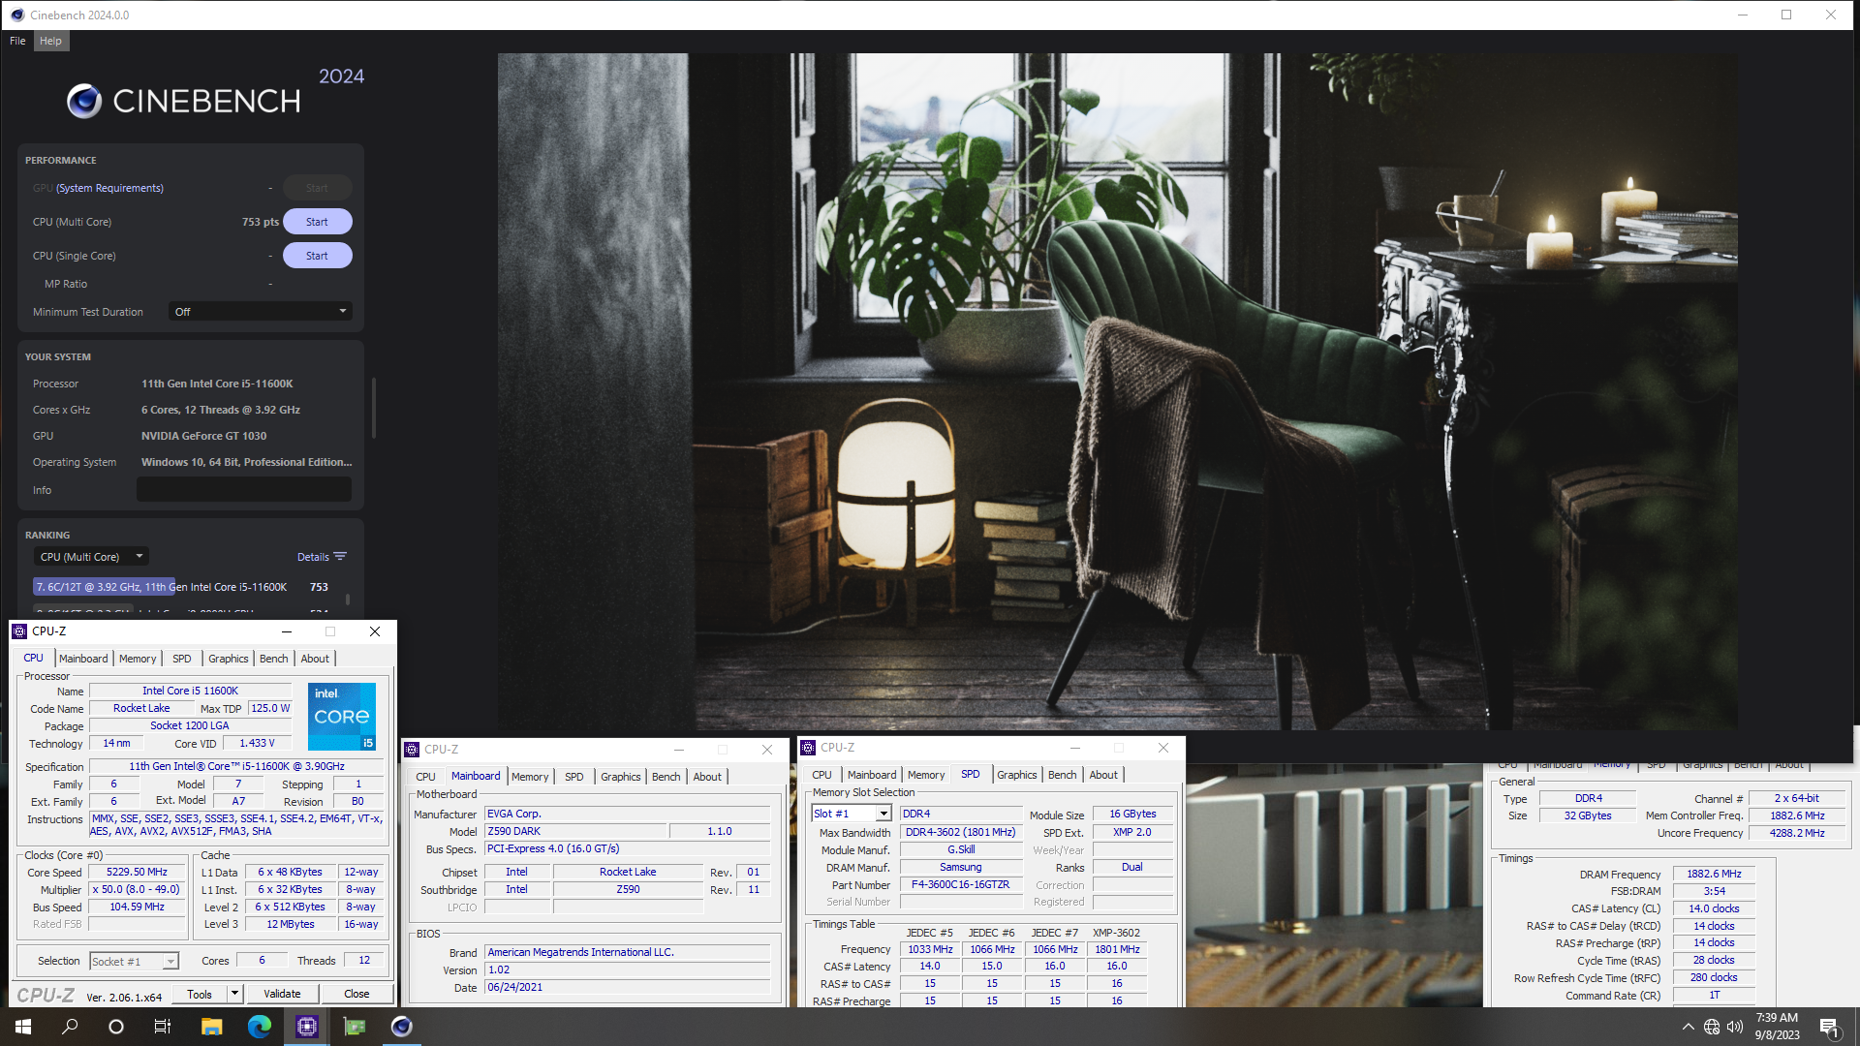1860x1046 pixels.
Task: Click the CPU-Z Tools button
Action: tap(200, 994)
